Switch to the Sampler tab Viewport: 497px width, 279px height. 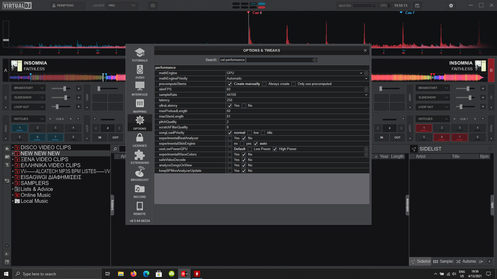click(443, 261)
